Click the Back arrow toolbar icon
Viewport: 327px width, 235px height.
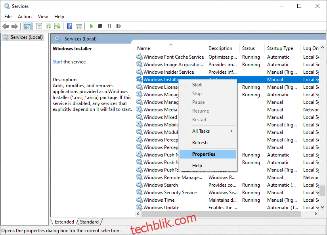[6, 26]
